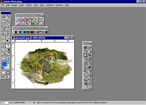Screen dimensions: 146x105
Task: Click the Save disk icon in Stan toolbar
Action: pyautogui.click(x=85, y=47)
